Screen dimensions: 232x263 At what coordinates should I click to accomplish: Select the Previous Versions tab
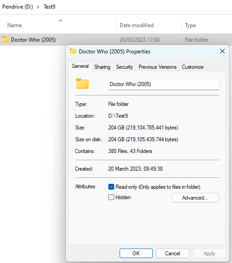point(158,67)
